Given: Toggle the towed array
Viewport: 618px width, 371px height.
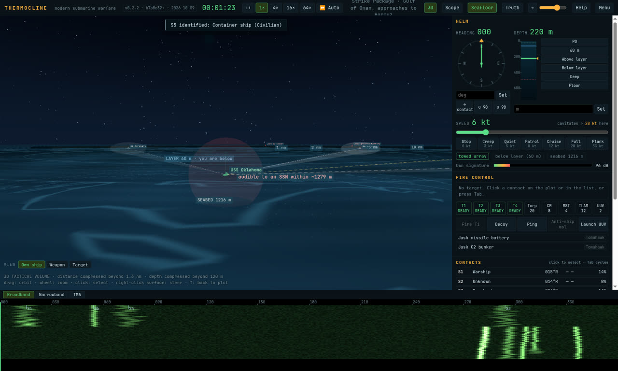Looking at the screenshot, I should click(x=472, y=156).
